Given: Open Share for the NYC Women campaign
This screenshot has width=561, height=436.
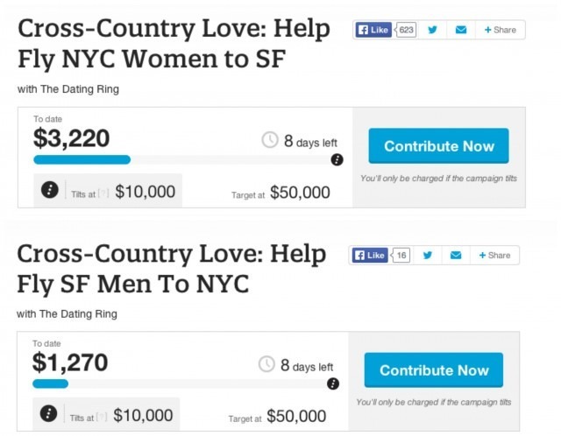Looking at the screenshot, I should 501,30.
